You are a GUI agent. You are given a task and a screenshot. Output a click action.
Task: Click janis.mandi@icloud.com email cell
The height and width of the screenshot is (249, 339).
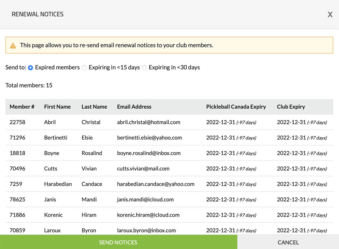coord(145,200)
